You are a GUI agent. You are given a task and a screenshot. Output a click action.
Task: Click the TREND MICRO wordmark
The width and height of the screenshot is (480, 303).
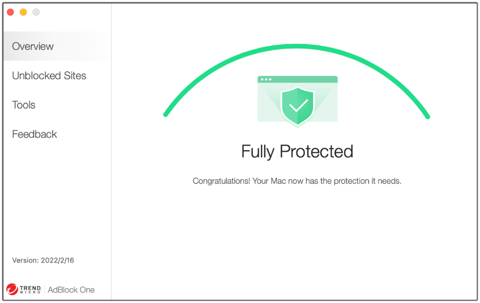click(x=30, y=289)
